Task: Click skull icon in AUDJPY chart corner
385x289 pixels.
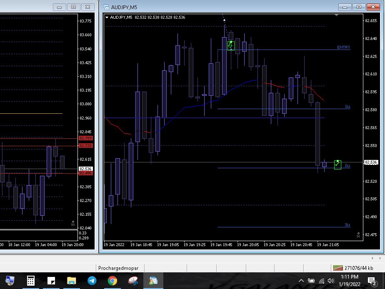Action: pos(358,235)
